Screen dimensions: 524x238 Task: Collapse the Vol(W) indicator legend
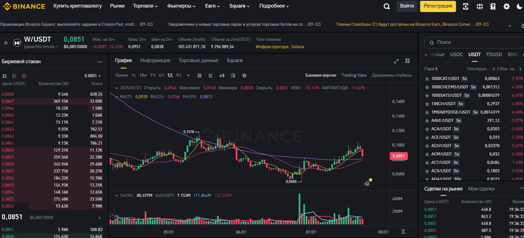tap(117, 195)
